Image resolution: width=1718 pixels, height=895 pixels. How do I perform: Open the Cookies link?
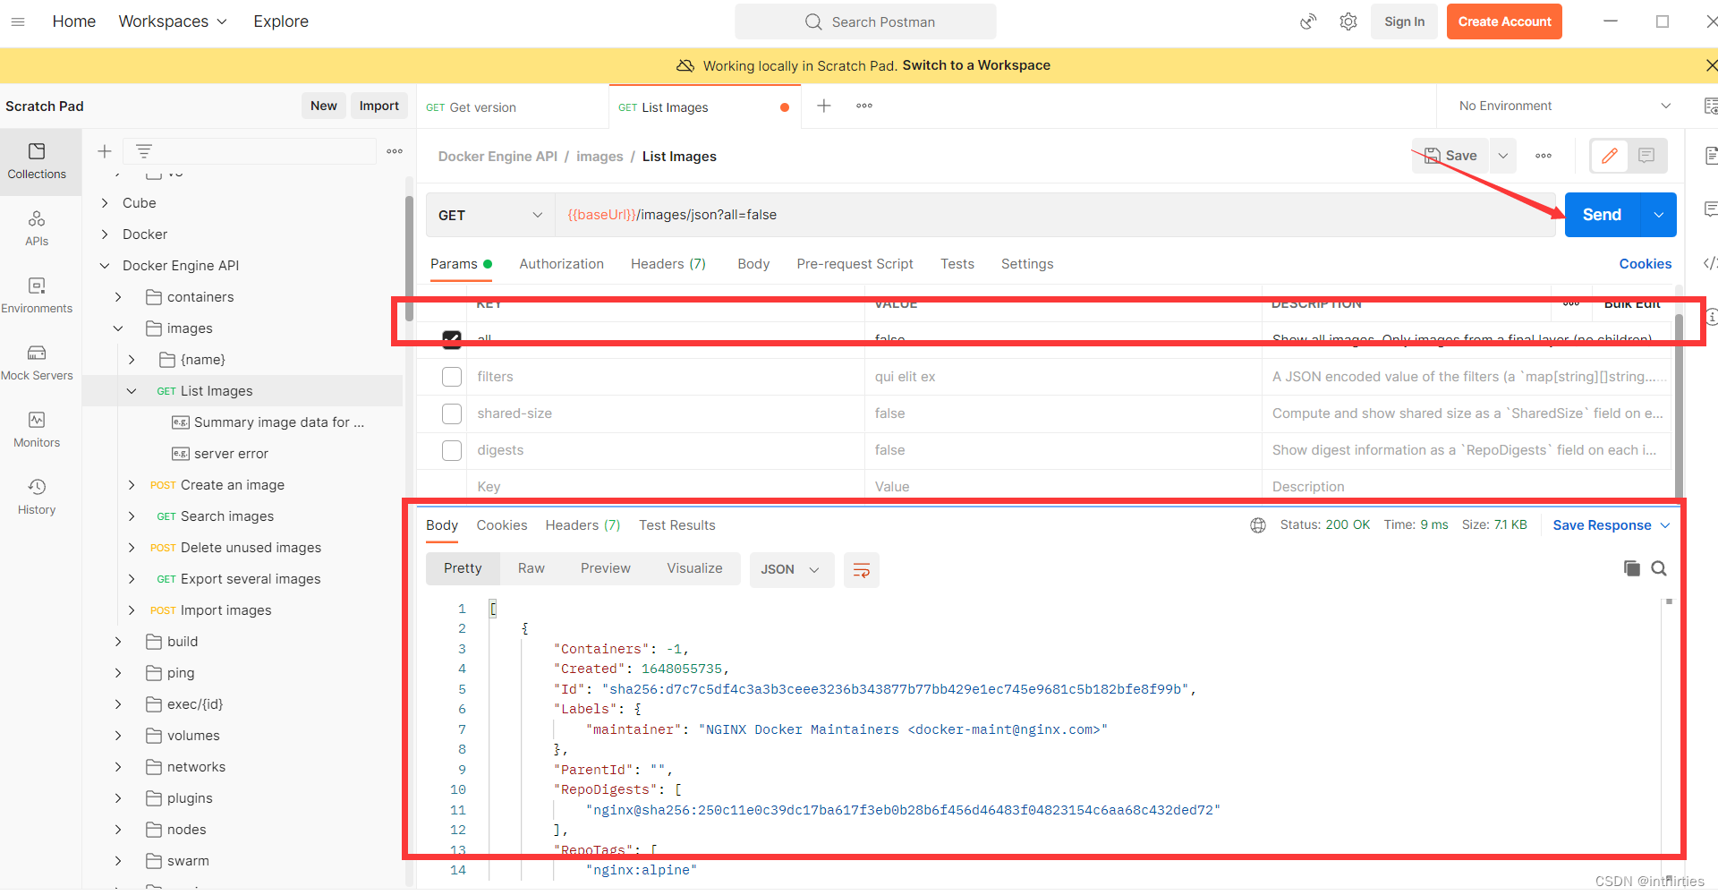(x=1645, y=264)
